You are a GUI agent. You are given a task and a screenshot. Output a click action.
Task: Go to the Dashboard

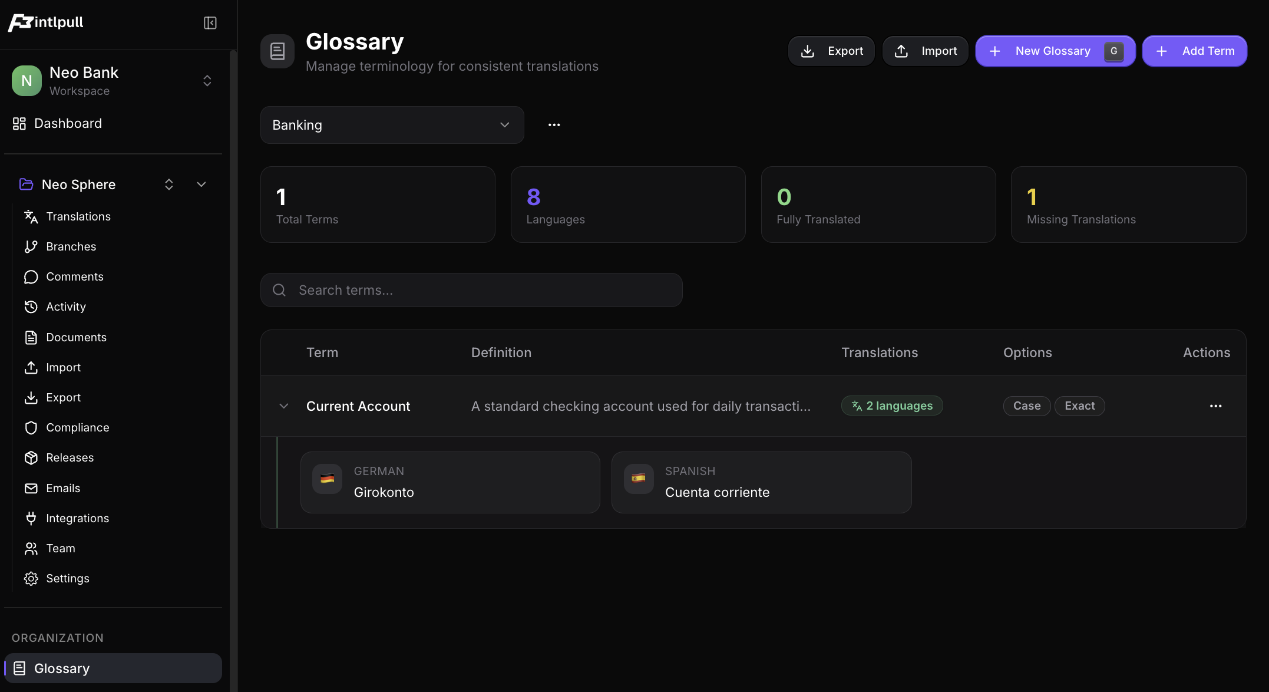(68, 123)
